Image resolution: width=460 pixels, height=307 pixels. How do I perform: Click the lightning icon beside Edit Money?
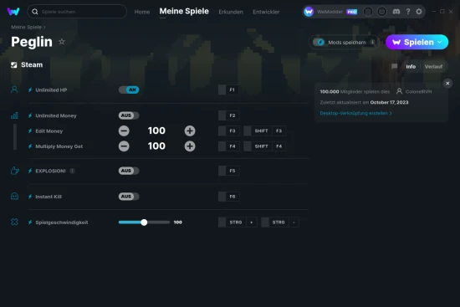point(30,130)
